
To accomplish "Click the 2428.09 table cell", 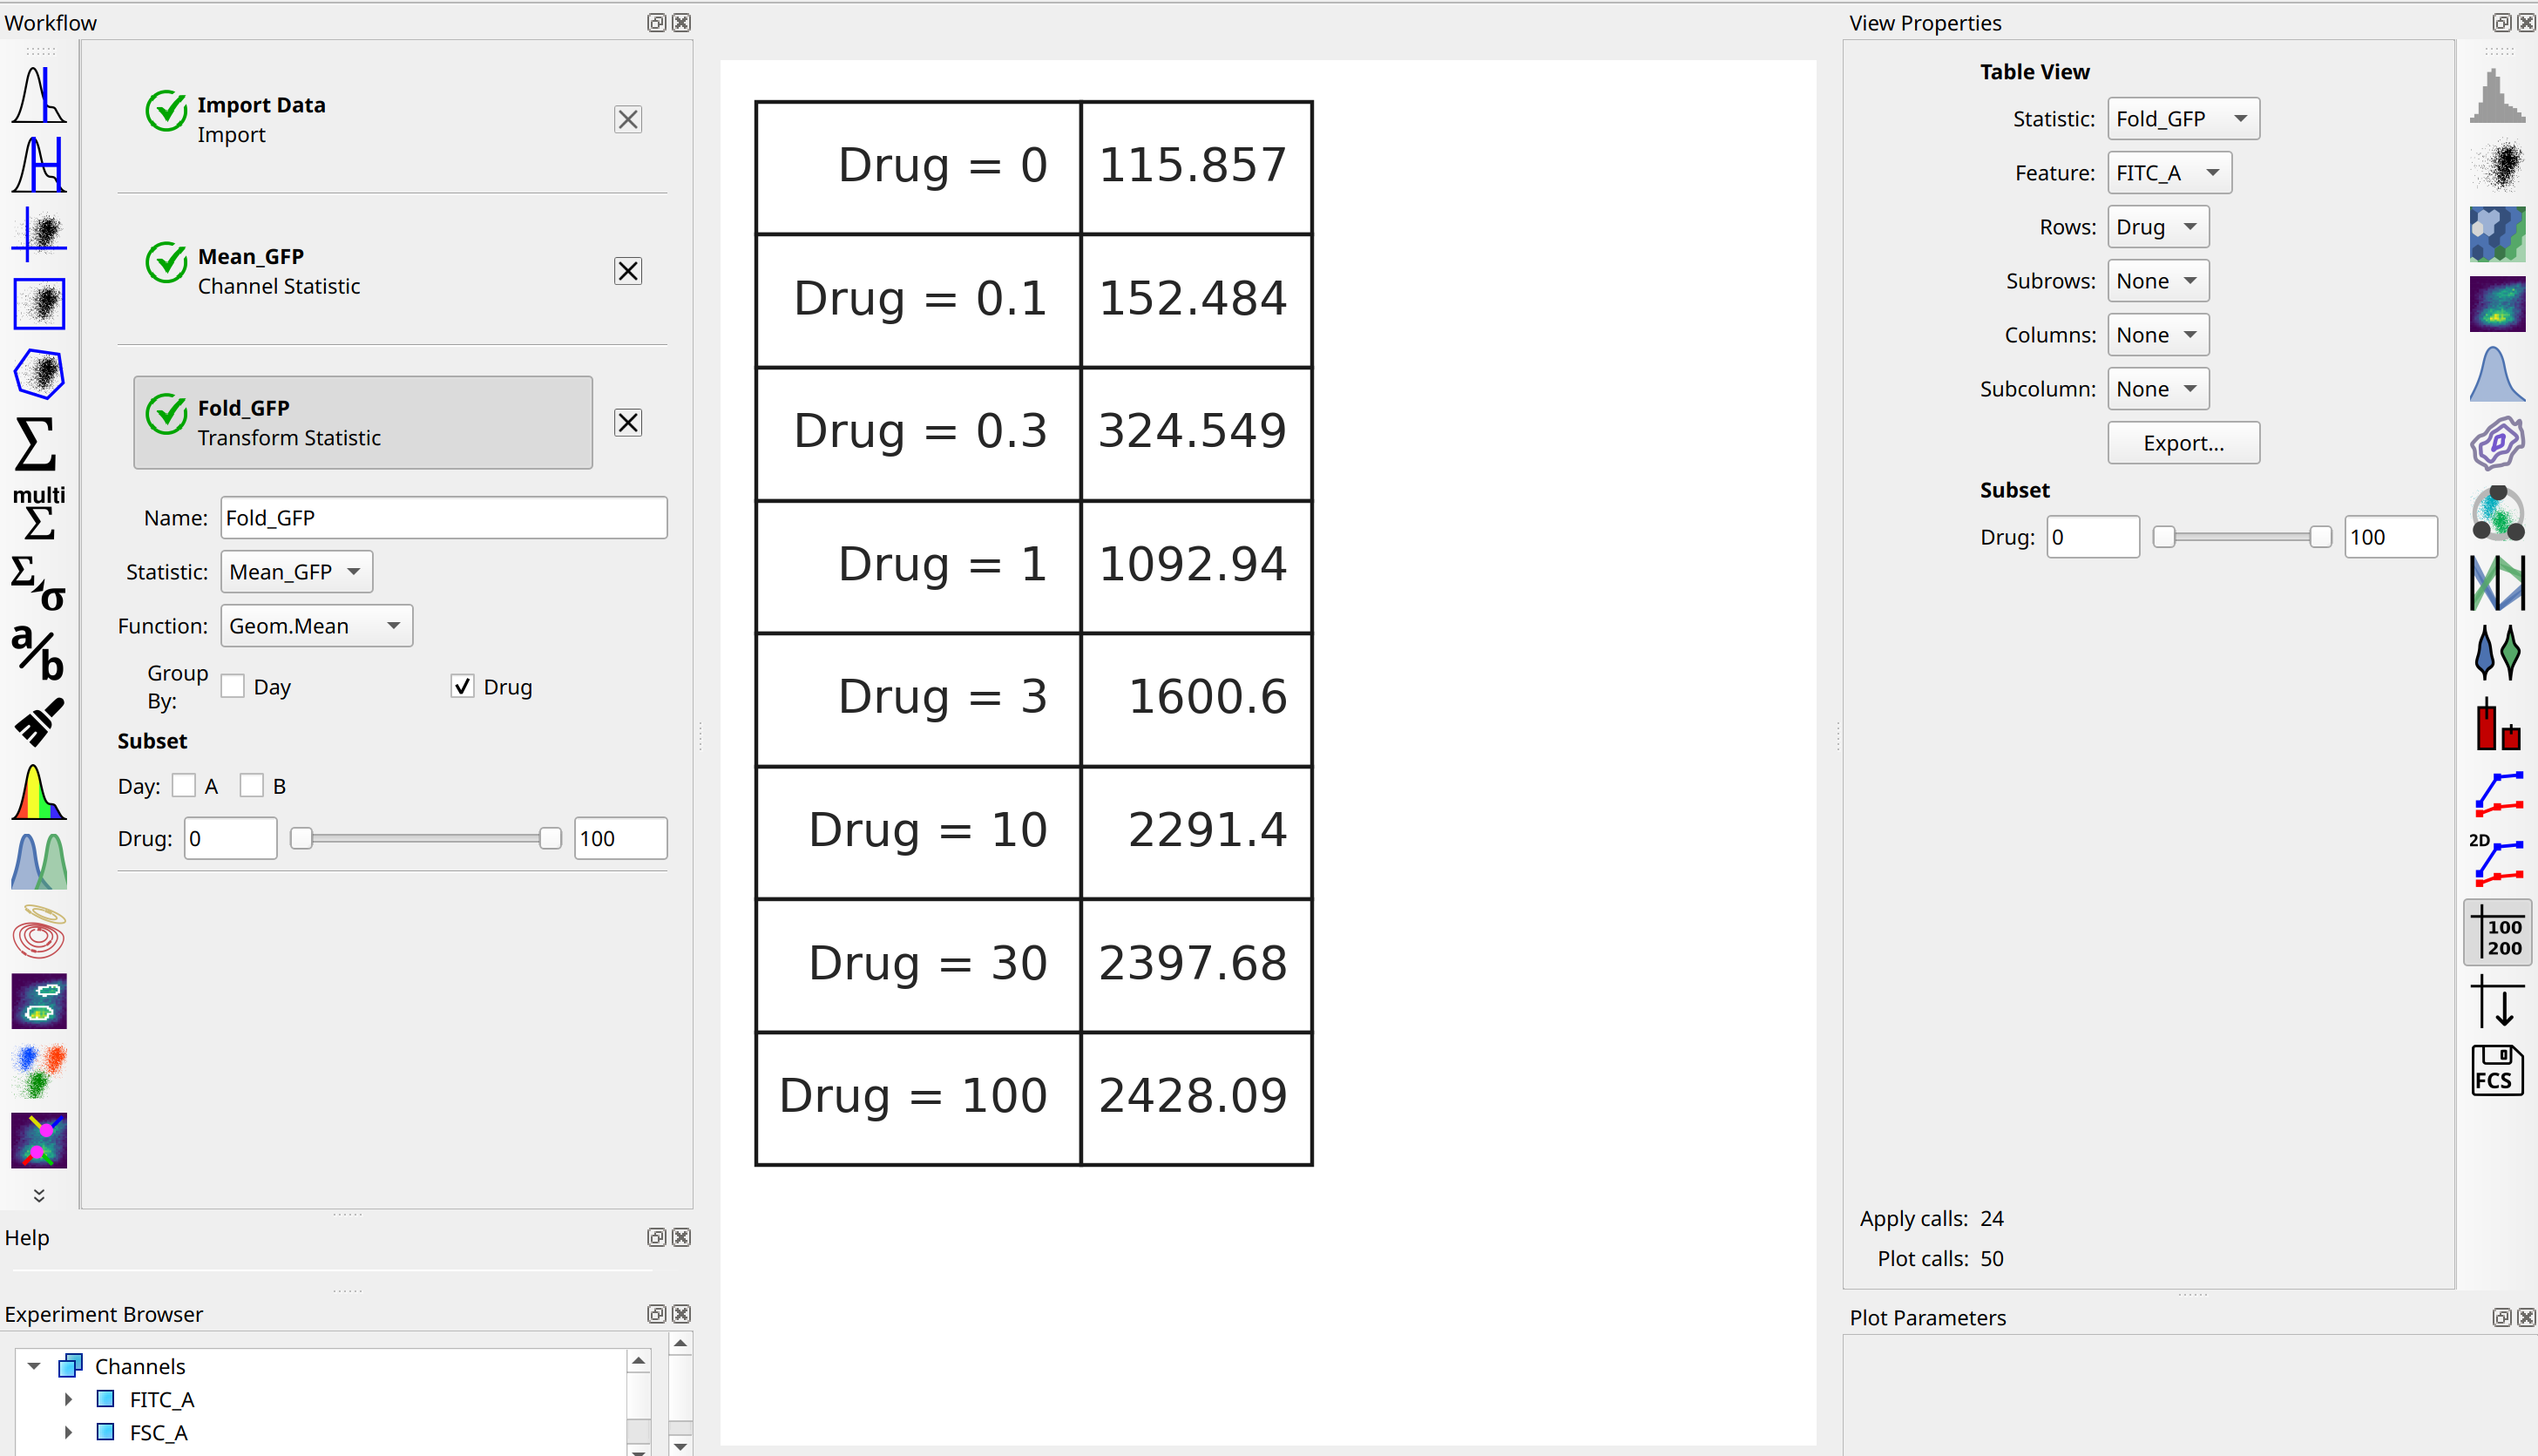I will point(1195,1097).
